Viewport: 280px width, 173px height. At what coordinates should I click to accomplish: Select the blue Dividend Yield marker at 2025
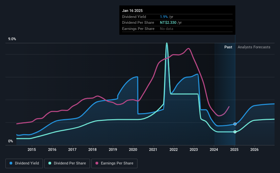[235, 124]
